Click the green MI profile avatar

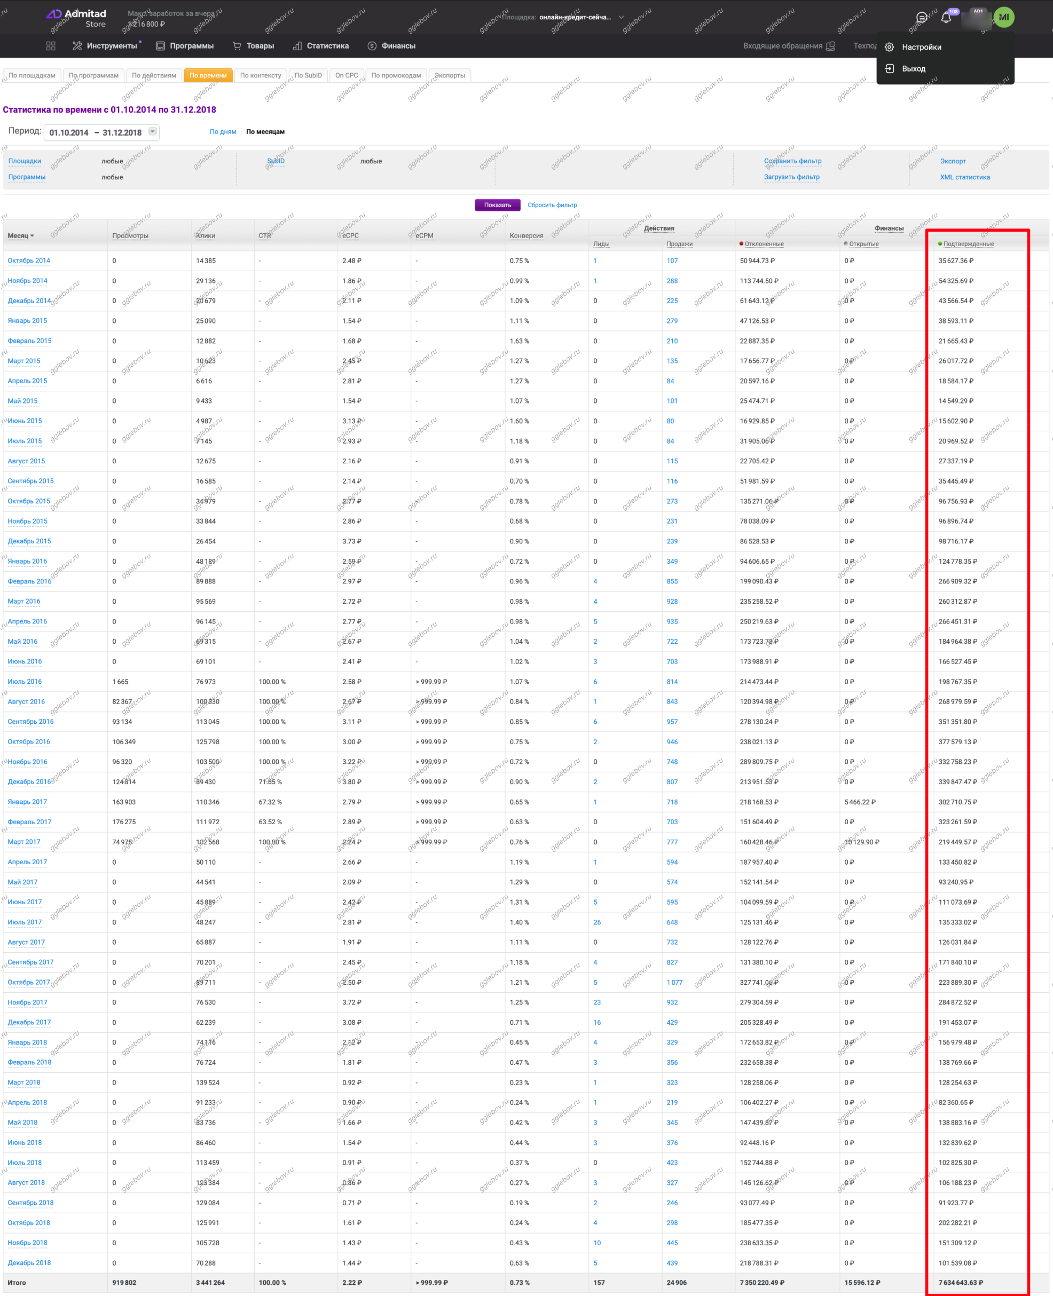pos(1003,18)
